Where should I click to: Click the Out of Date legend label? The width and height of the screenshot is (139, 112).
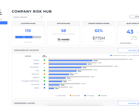coord(76,95)
